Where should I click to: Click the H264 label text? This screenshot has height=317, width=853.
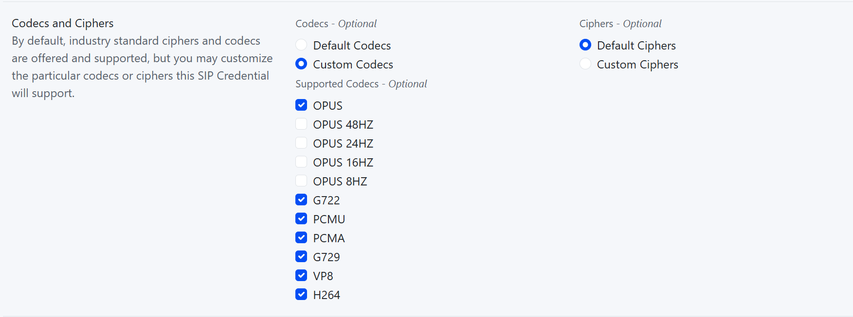tap(327, 295)
